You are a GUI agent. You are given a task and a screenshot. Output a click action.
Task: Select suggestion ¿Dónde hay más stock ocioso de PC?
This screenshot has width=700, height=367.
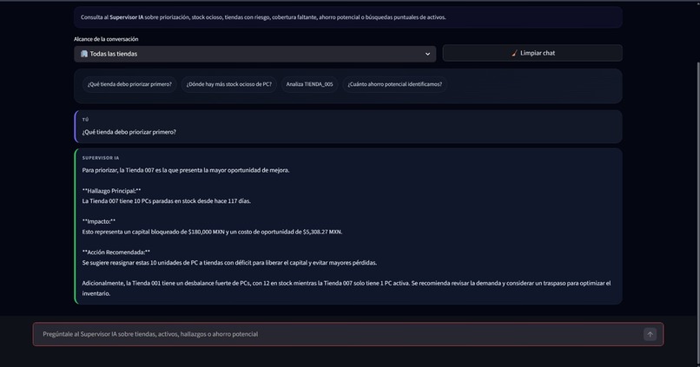click(x=229, y=84)
